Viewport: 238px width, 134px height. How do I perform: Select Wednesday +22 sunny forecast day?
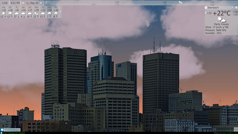pyautogui.click(x=4, y=12)
